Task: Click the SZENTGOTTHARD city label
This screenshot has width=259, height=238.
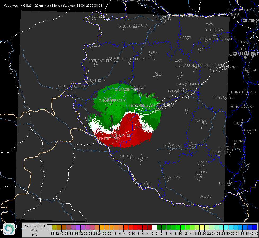Action: [72, 86]
